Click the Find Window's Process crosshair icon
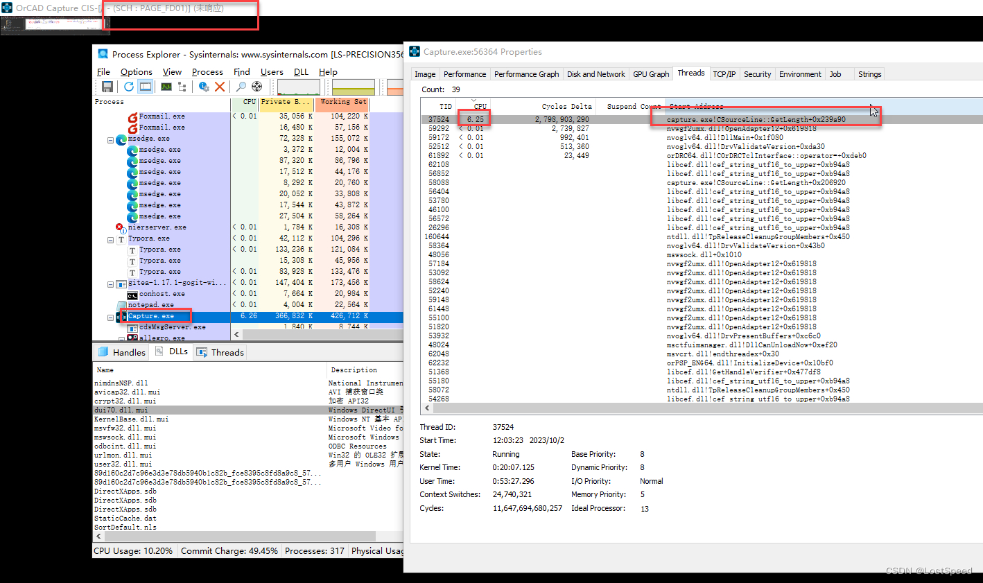The width and height of the screenshot is (983, 583). click(257, 87)
